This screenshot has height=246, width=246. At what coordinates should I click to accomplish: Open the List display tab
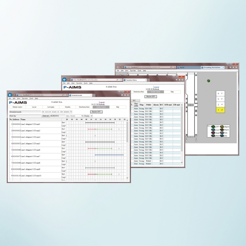pos(51,107)
